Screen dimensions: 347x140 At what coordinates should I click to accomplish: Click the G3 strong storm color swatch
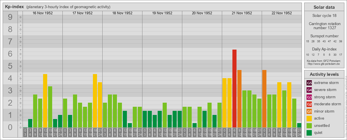point(309,97)
